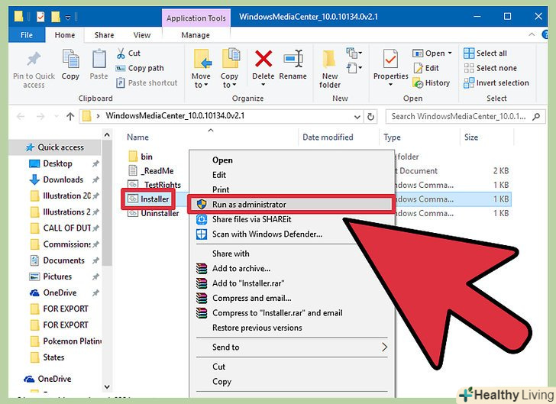
Task: Select the bin folder
Action: pos(141,157)
